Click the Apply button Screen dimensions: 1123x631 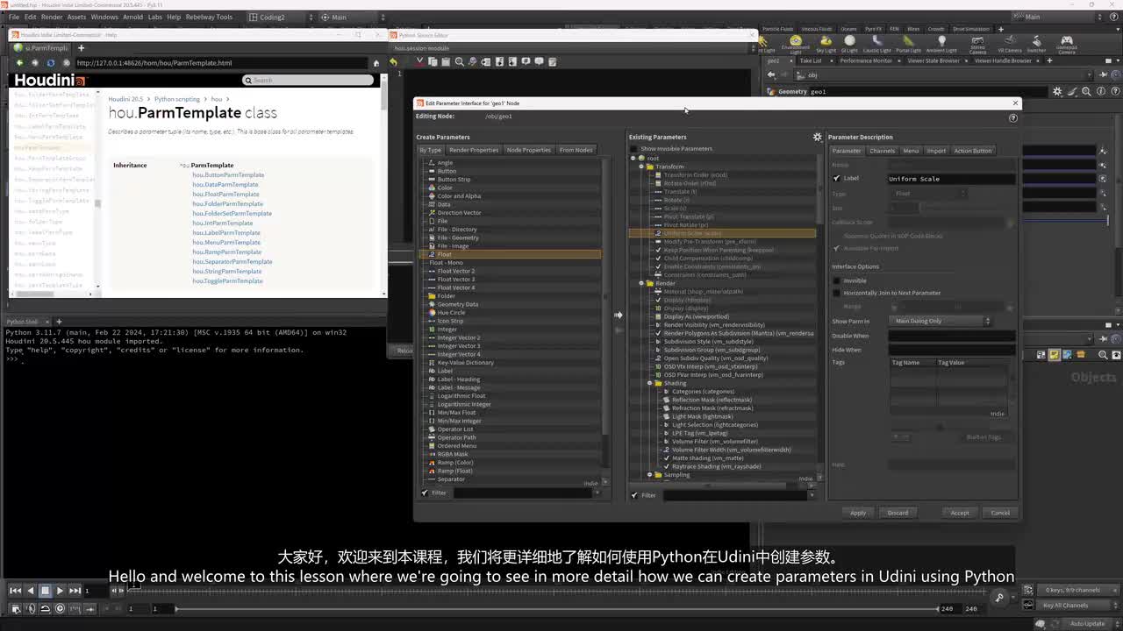point(858,513)
